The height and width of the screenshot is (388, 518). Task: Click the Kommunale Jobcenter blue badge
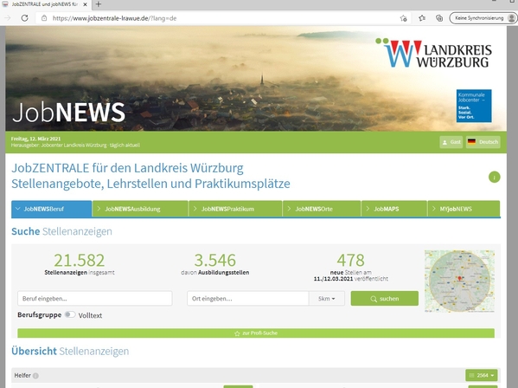[474, 106]
